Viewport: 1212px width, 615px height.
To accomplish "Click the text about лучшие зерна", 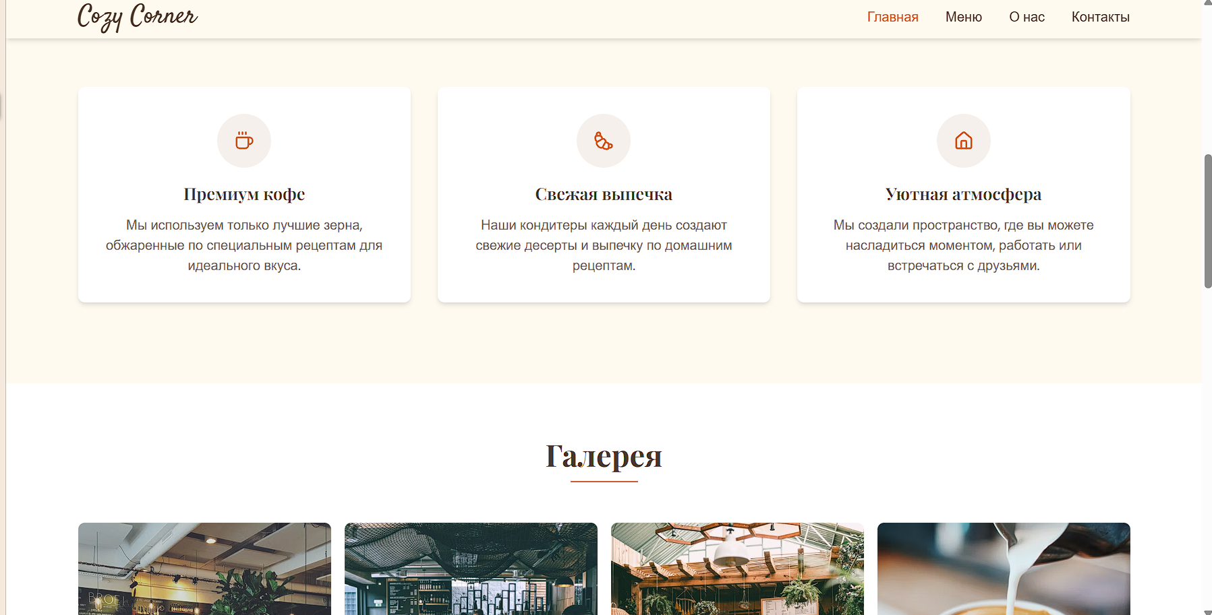I will tap(244, 245).
